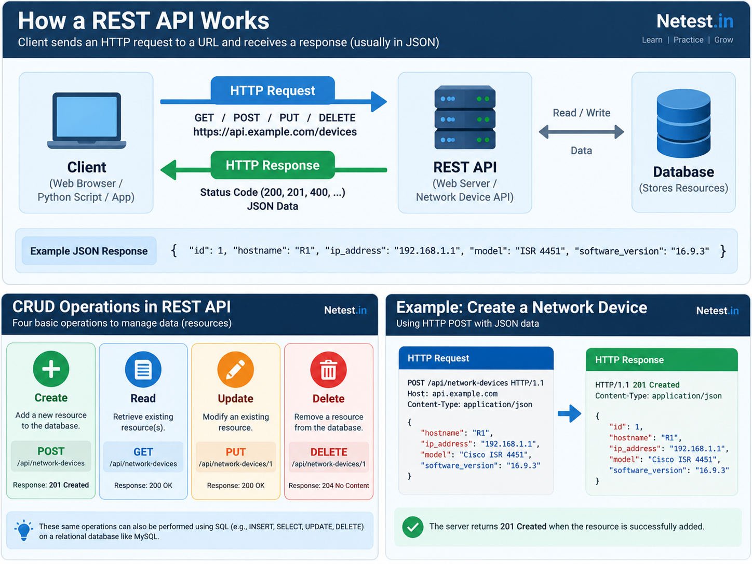Click the Using HTTP POST with JSON data subtitle
This screenshot has height=564, width=752.
coord(467,324)
